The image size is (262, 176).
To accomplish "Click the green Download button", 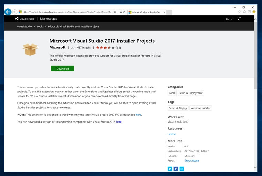I will pos(62,69).
